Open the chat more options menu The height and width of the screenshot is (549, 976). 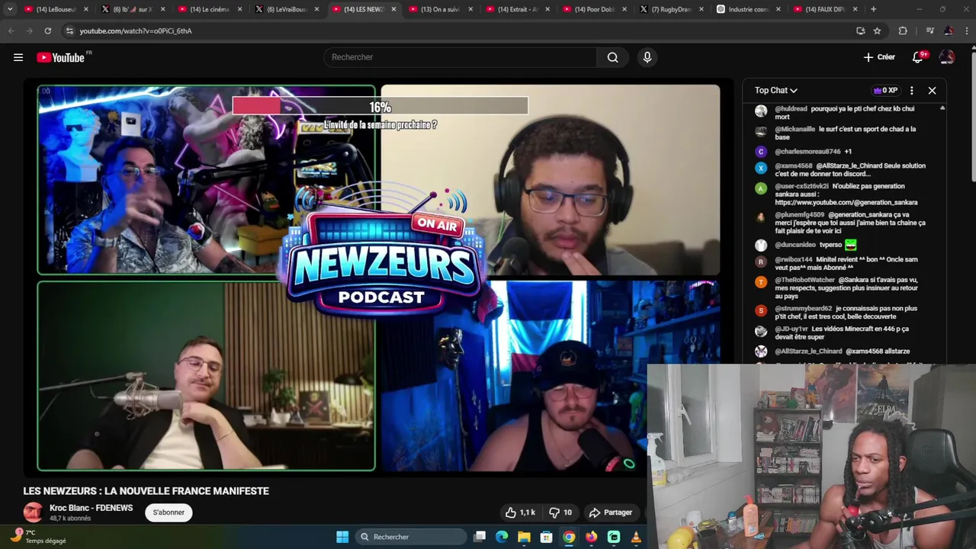tap(911, 91)
